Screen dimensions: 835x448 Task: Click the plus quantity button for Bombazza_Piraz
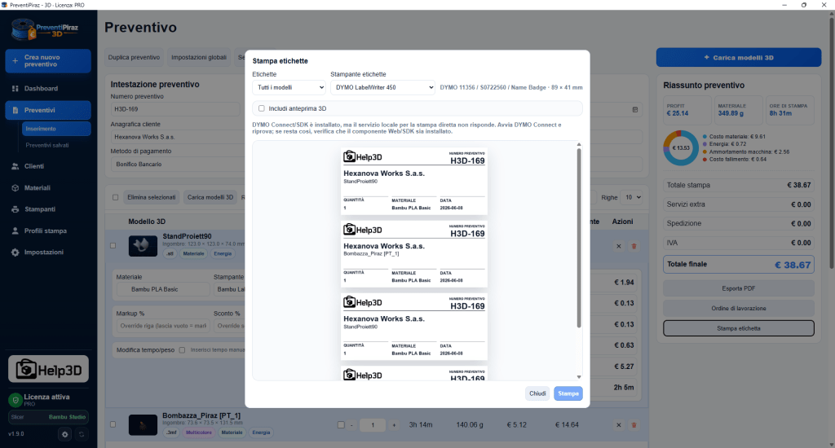(394, 425)
